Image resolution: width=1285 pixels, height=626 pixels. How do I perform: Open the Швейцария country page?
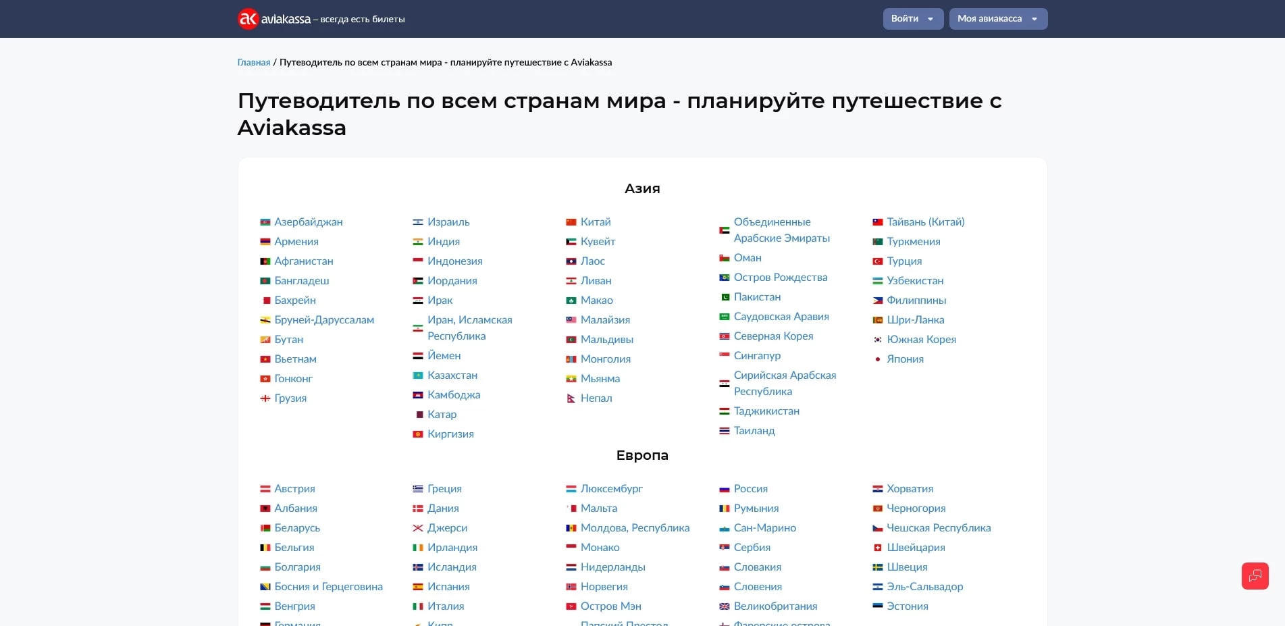point(917,548)
